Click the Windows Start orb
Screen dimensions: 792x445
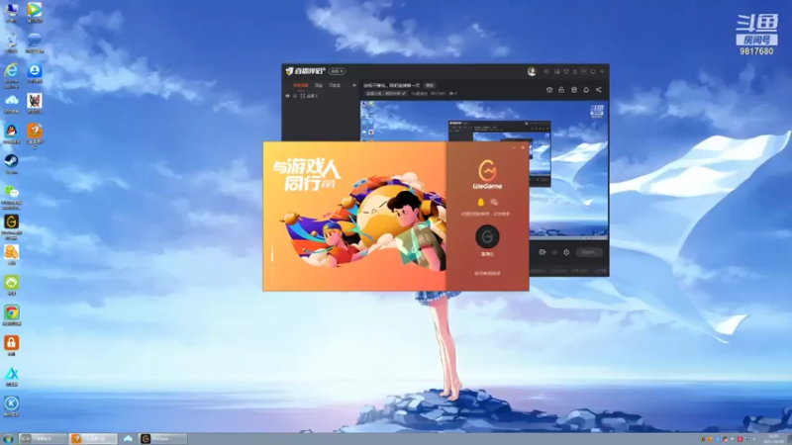8,439
